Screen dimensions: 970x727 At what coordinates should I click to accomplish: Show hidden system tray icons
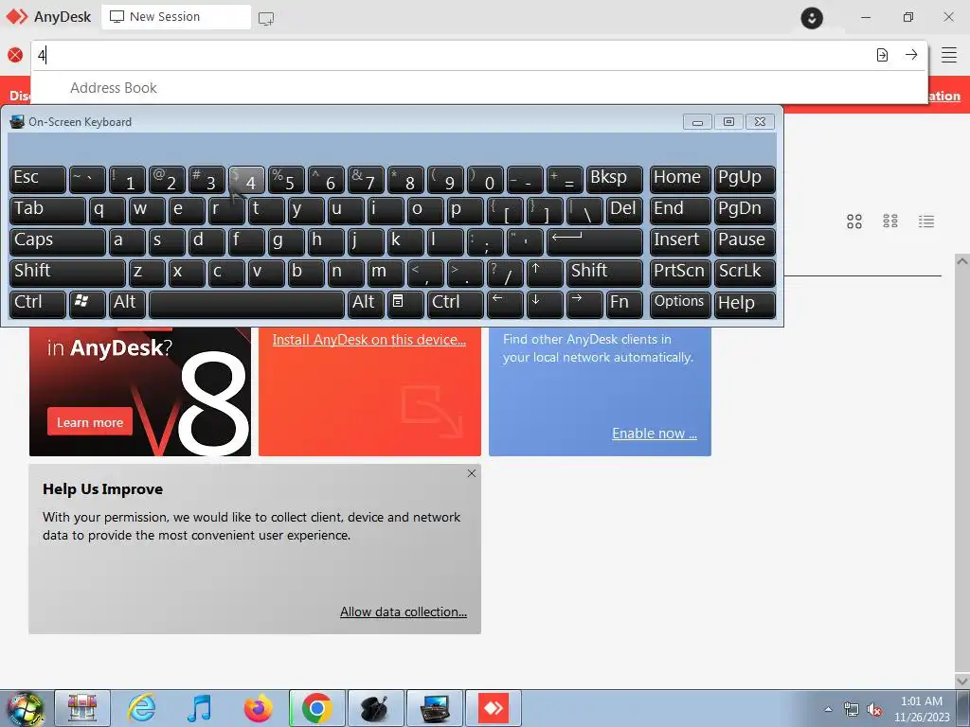828,709
